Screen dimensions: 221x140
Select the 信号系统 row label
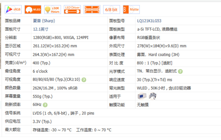click(13, 113)
